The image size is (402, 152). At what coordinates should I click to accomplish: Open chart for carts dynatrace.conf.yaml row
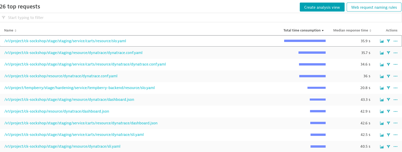(x=382, y=64)
